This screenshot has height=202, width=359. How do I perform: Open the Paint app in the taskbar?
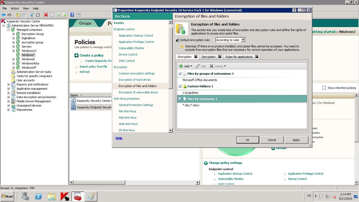click(91, 196)
